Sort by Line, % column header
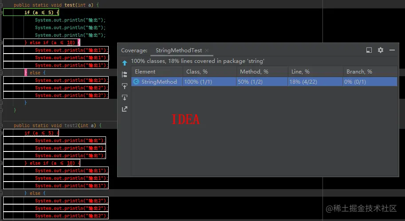This screenshot has width=405, height=221. tap(315, 71)
